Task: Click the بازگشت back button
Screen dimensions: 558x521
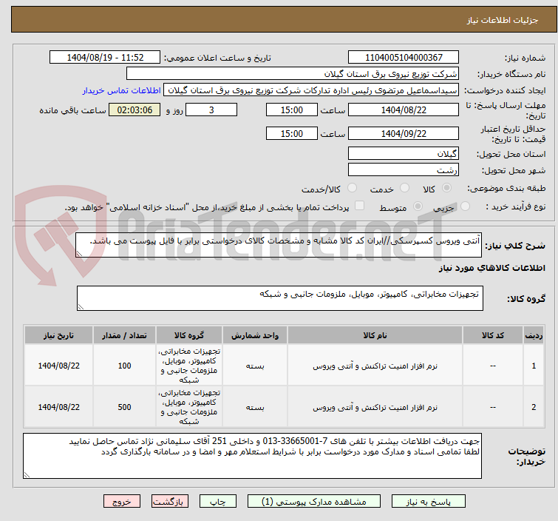Action: tap(168, 501)
